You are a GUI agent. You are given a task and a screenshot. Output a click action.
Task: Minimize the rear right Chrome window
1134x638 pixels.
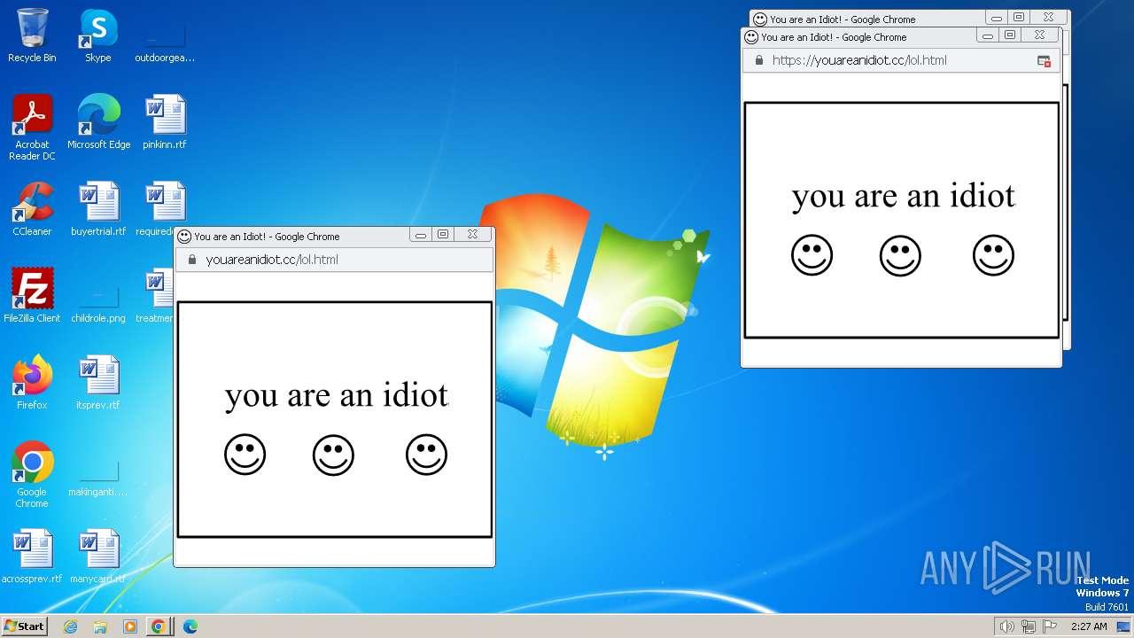coord(997,17)
